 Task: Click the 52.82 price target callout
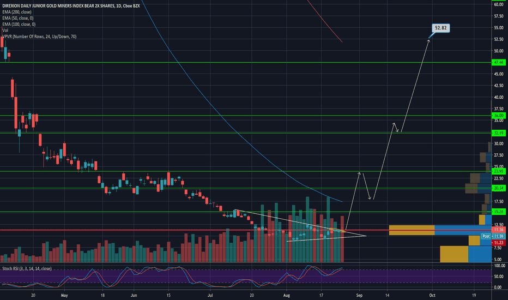[440, 28]
